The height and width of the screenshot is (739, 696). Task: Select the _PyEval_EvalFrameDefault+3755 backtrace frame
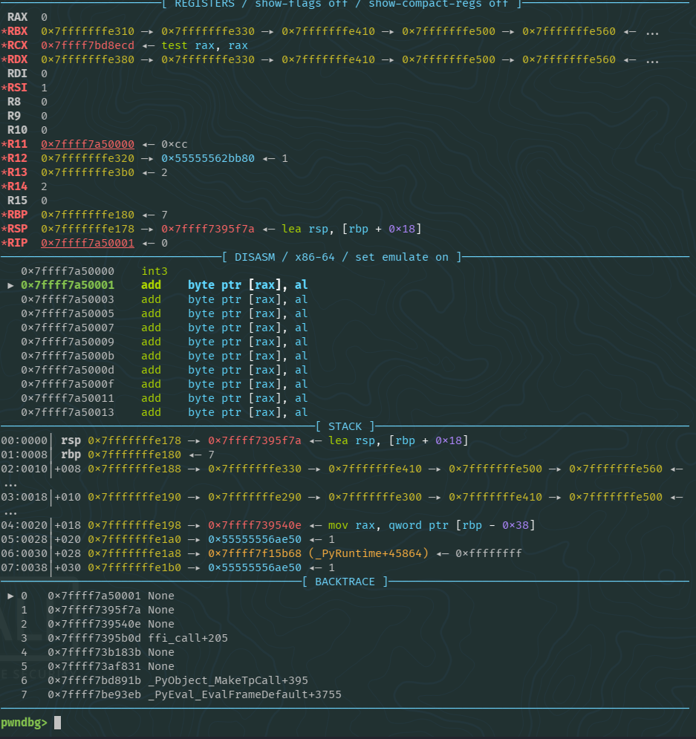tap(244, 694)
